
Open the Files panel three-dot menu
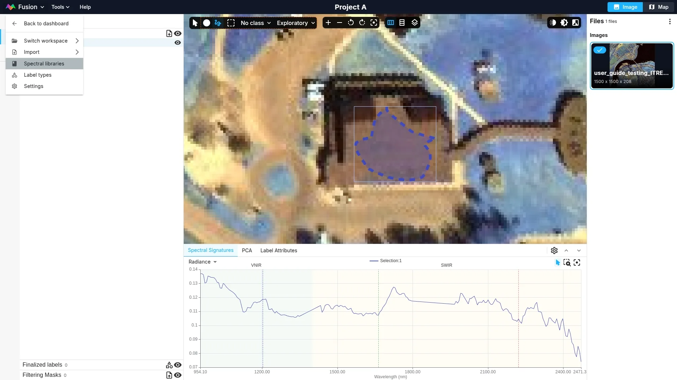point(670,21)
